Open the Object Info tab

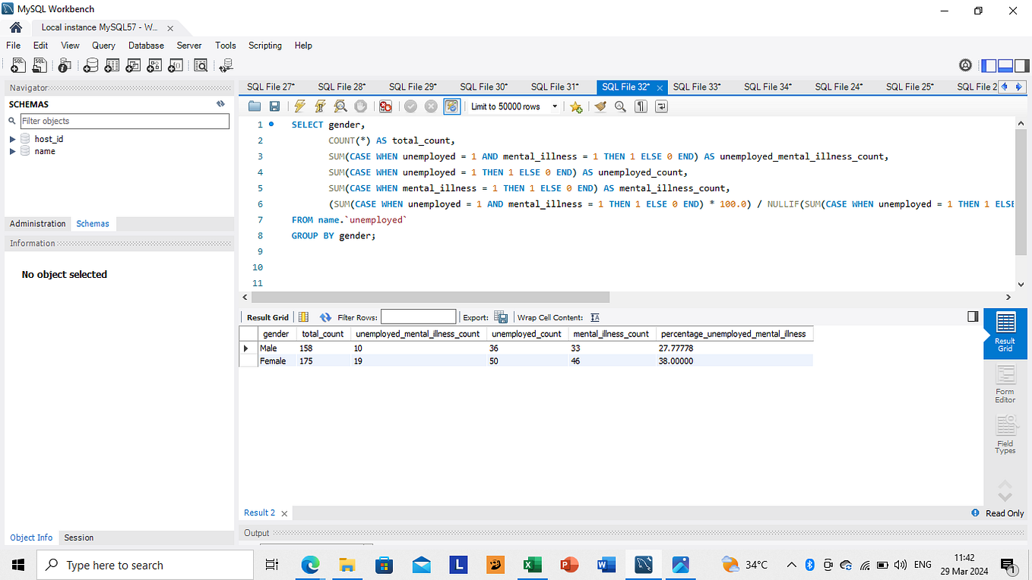pos(31,537)
